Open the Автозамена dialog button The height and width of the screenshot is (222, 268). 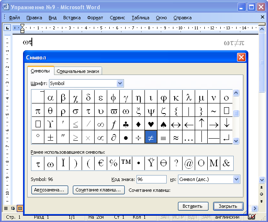tap(50, 190)
